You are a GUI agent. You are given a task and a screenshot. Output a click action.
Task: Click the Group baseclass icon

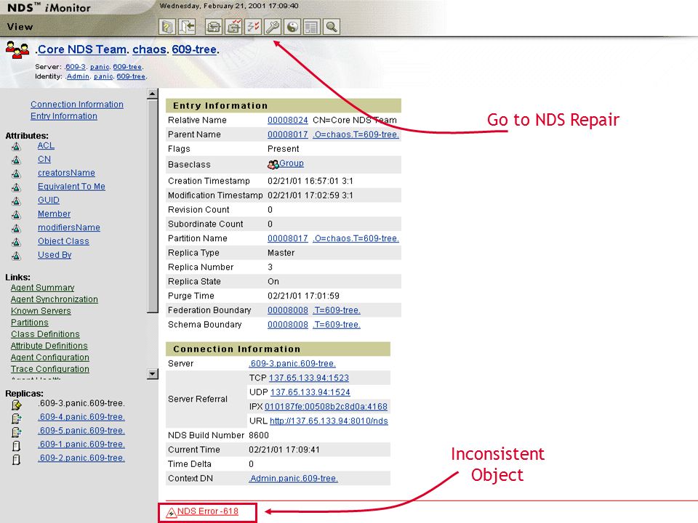tap(273, 165)
